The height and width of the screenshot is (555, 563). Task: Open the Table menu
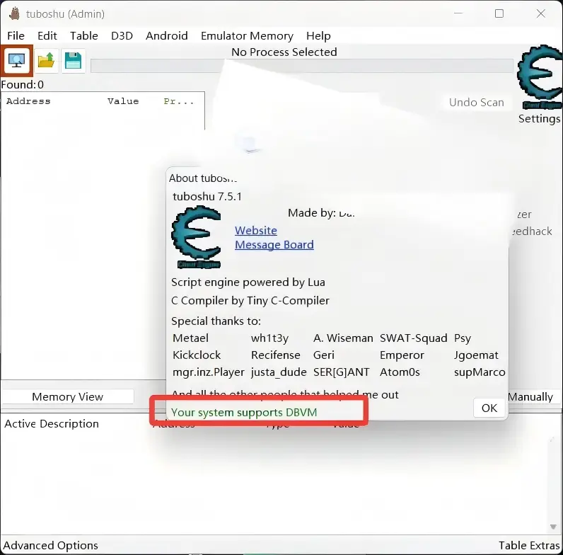[x=83, y=36]
